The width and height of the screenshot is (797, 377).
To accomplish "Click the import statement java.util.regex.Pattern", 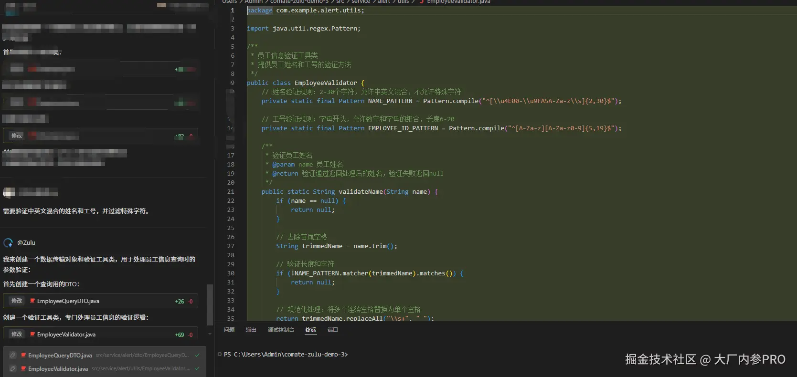I will 304,29.
